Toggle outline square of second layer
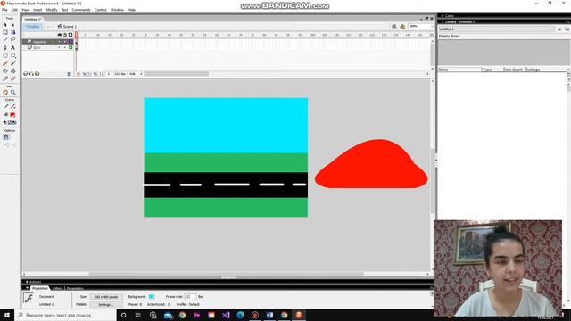 70,47
